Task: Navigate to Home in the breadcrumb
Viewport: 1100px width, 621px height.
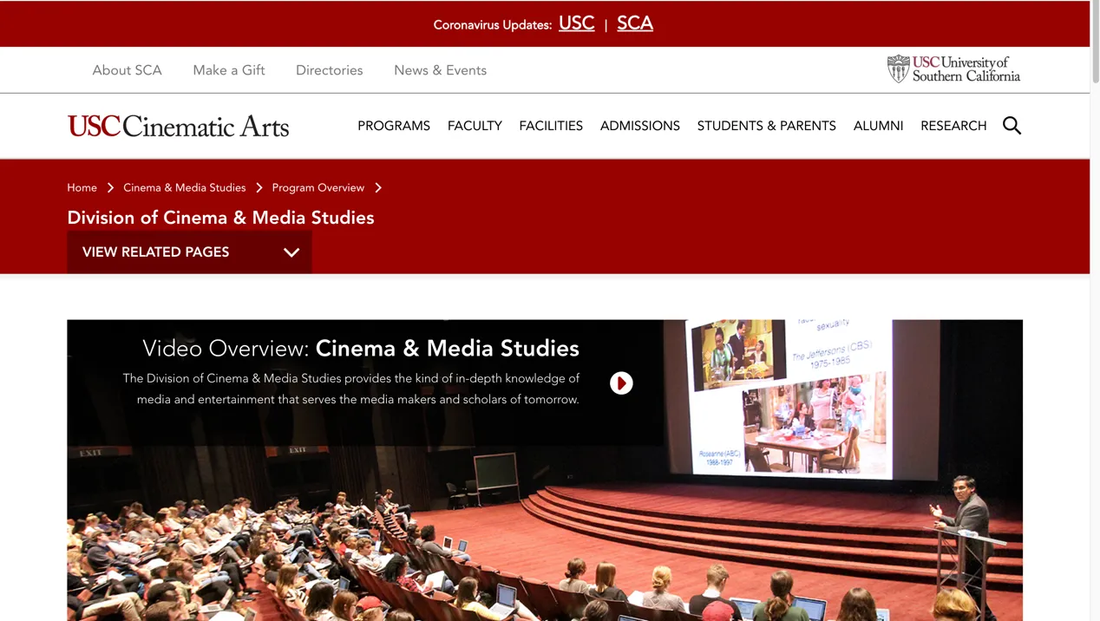Action: 82,188
